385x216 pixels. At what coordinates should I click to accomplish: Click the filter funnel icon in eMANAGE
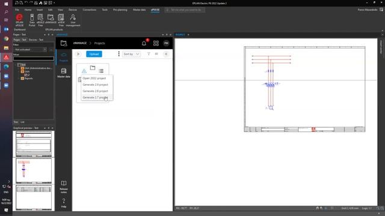(x=149, y=54)
